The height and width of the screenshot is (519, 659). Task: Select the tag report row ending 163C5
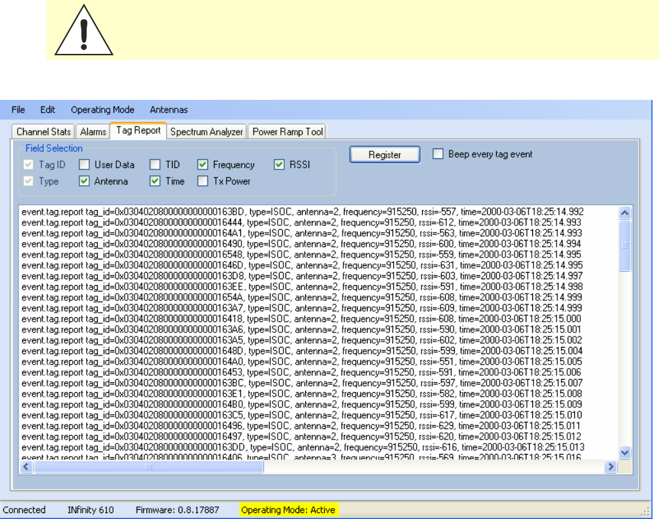click(x=302, y=416)
